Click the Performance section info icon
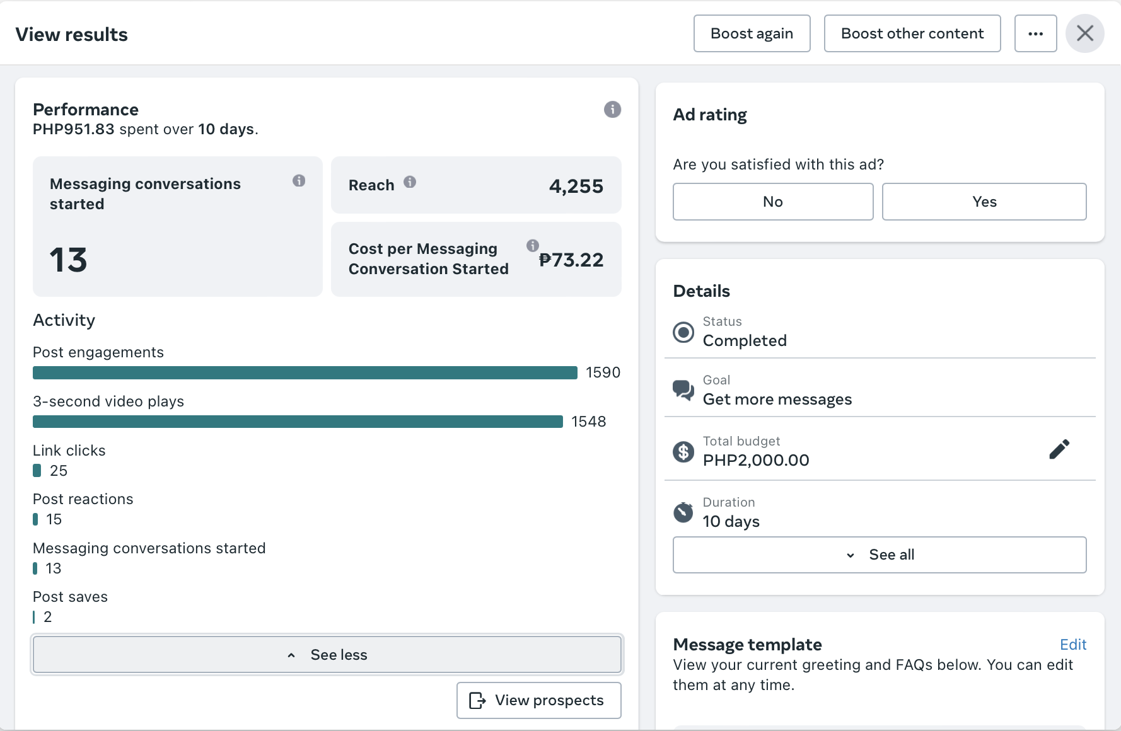Image resolution: width=1121 pixels, height=731 pixels. click(x=612, y=110)
